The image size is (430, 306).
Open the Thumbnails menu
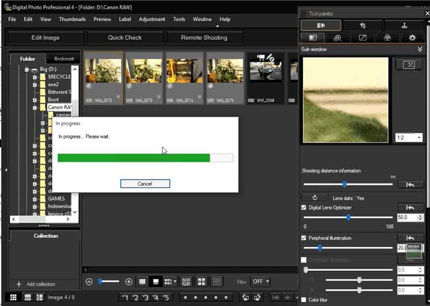[72, 19]
